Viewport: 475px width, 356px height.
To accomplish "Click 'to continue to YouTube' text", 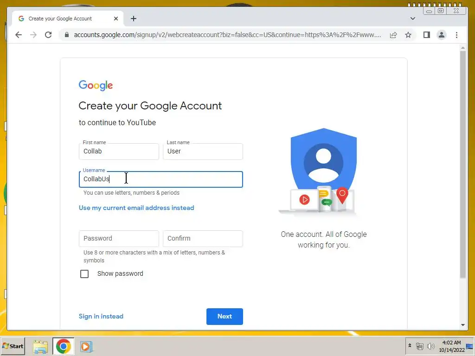I will pyautogui.click(x=117, y=122).
